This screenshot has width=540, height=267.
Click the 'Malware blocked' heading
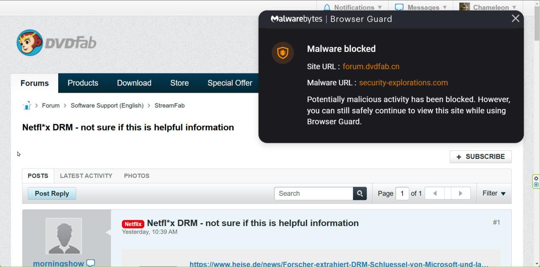(341, 49)
